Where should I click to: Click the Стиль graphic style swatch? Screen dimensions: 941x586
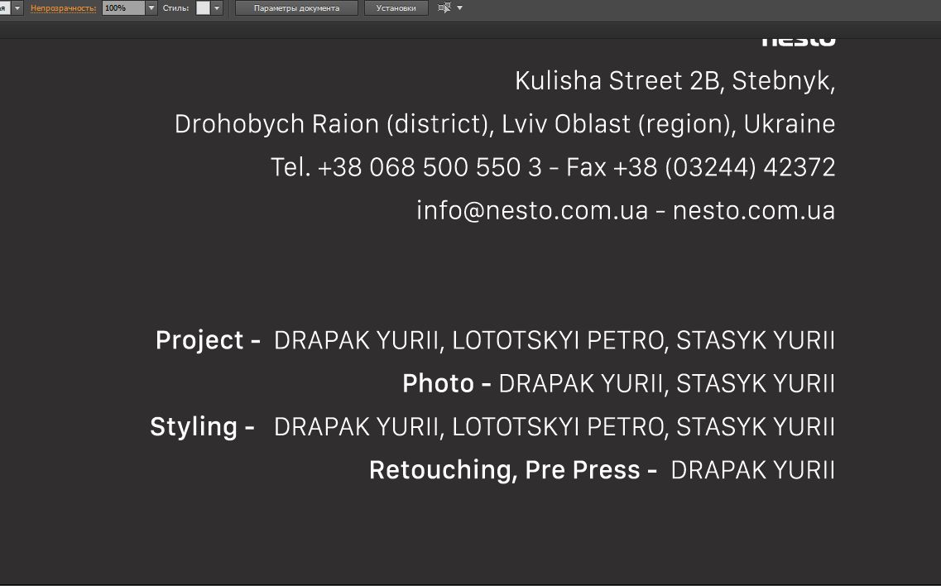pos(203,8)
